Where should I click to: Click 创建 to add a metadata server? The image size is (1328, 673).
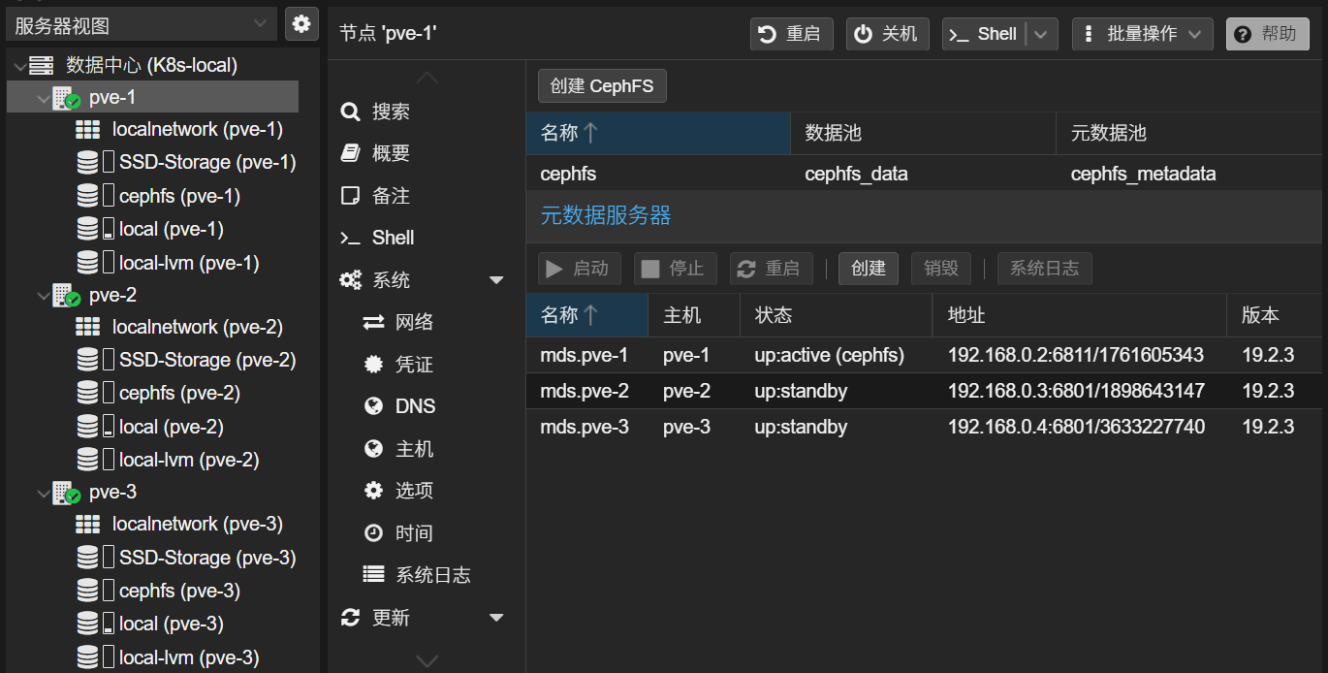868,269
